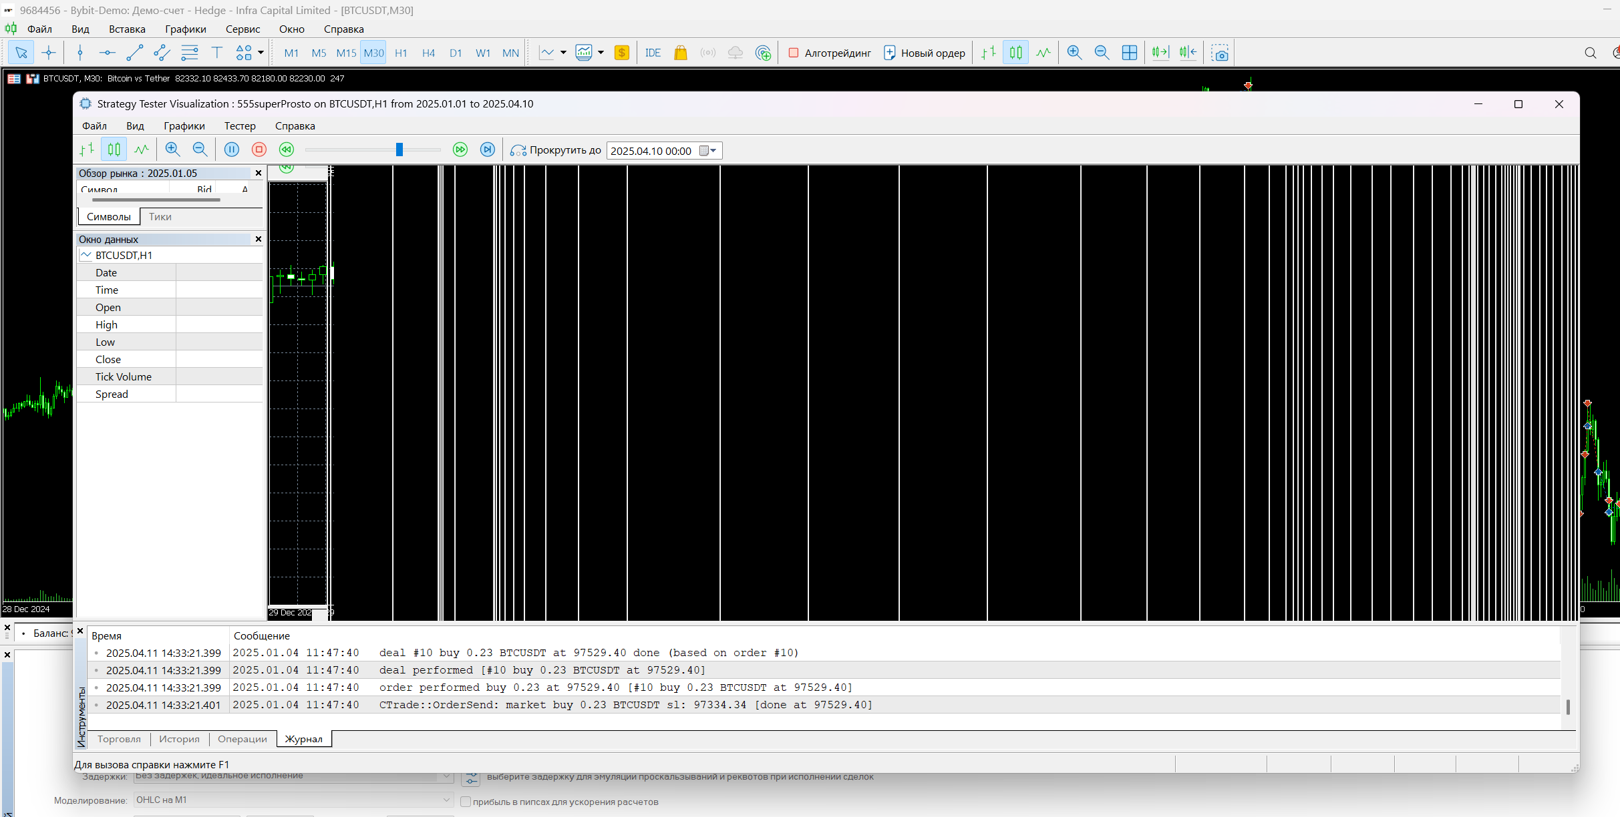Select the text label tool
1620x817 pixels.
point(217,53)
